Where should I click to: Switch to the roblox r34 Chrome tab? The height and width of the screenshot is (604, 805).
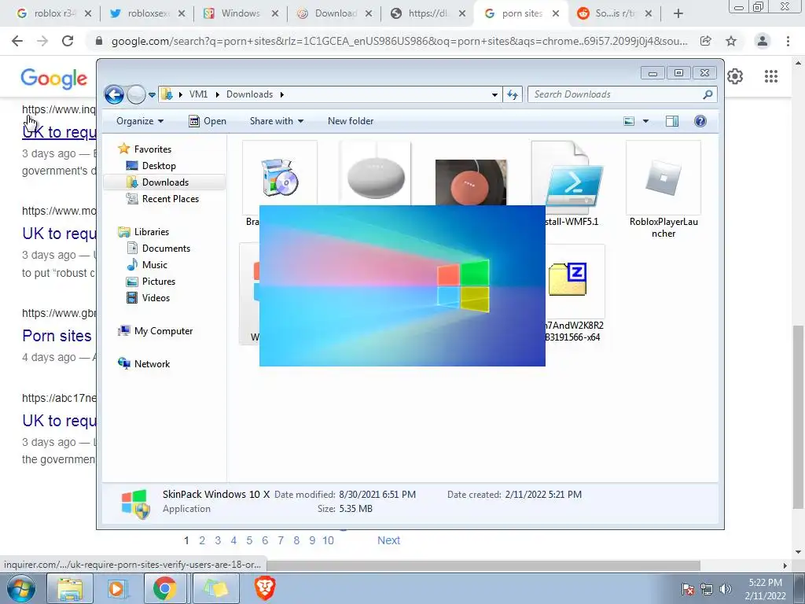point(53,13)
